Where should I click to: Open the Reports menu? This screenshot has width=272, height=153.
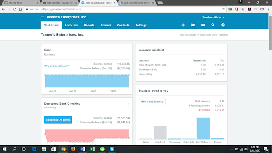(x=89, y=25)
